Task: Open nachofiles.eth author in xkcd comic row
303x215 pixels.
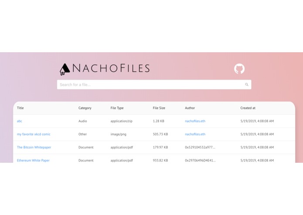Action: (195, 134)
